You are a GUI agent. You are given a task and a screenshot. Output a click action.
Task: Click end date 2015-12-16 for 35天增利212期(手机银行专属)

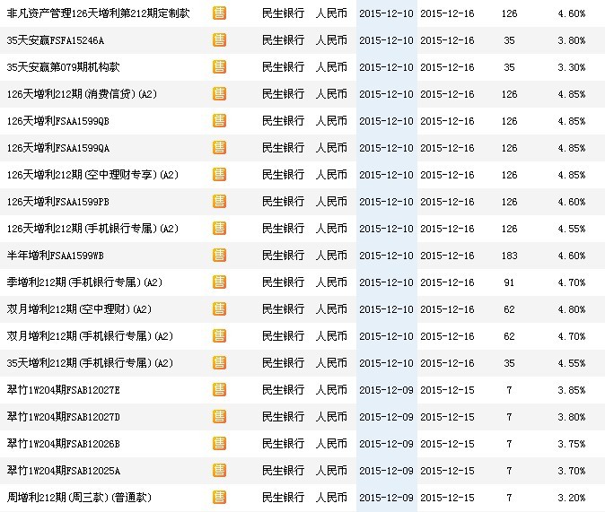447,363
